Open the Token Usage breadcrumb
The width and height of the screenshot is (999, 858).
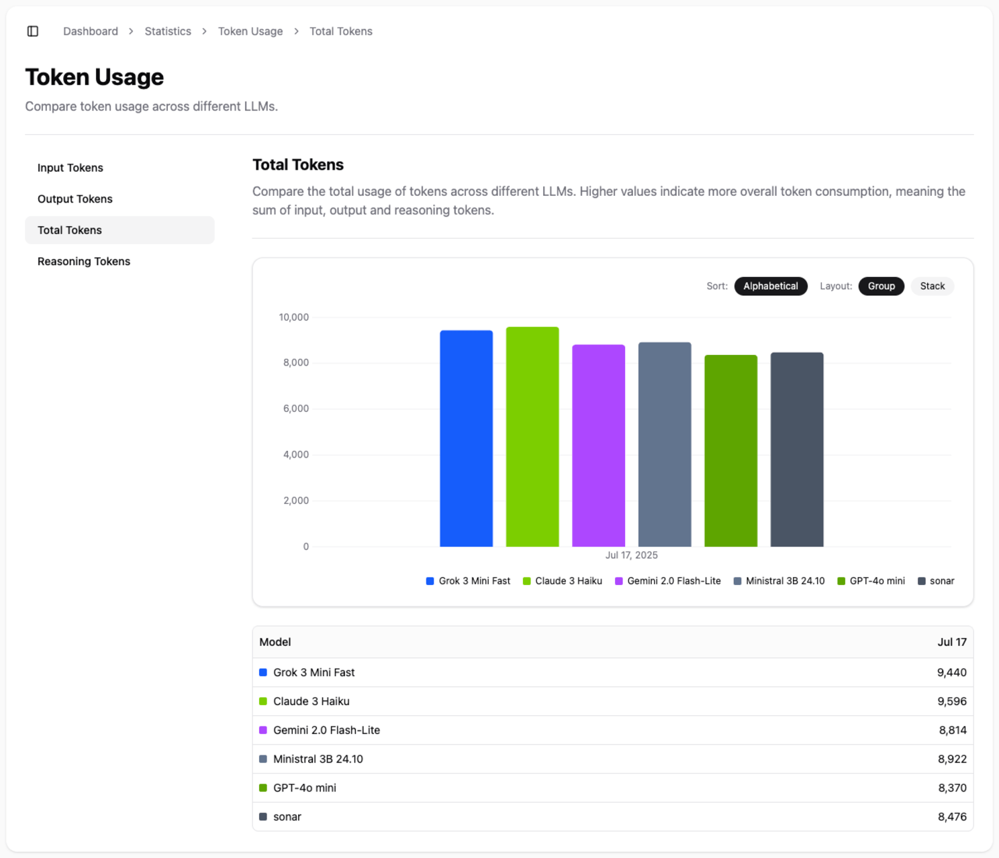[250, 32]
